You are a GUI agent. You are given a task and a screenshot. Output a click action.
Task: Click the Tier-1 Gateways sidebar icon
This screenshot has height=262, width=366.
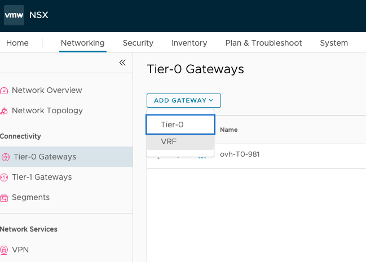click(x=5, y=177)
